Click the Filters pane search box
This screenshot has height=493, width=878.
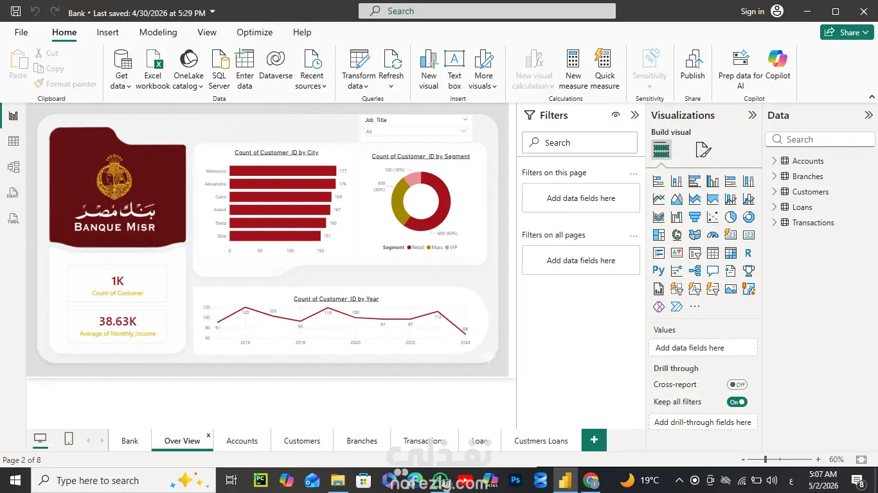pos(580,143)
